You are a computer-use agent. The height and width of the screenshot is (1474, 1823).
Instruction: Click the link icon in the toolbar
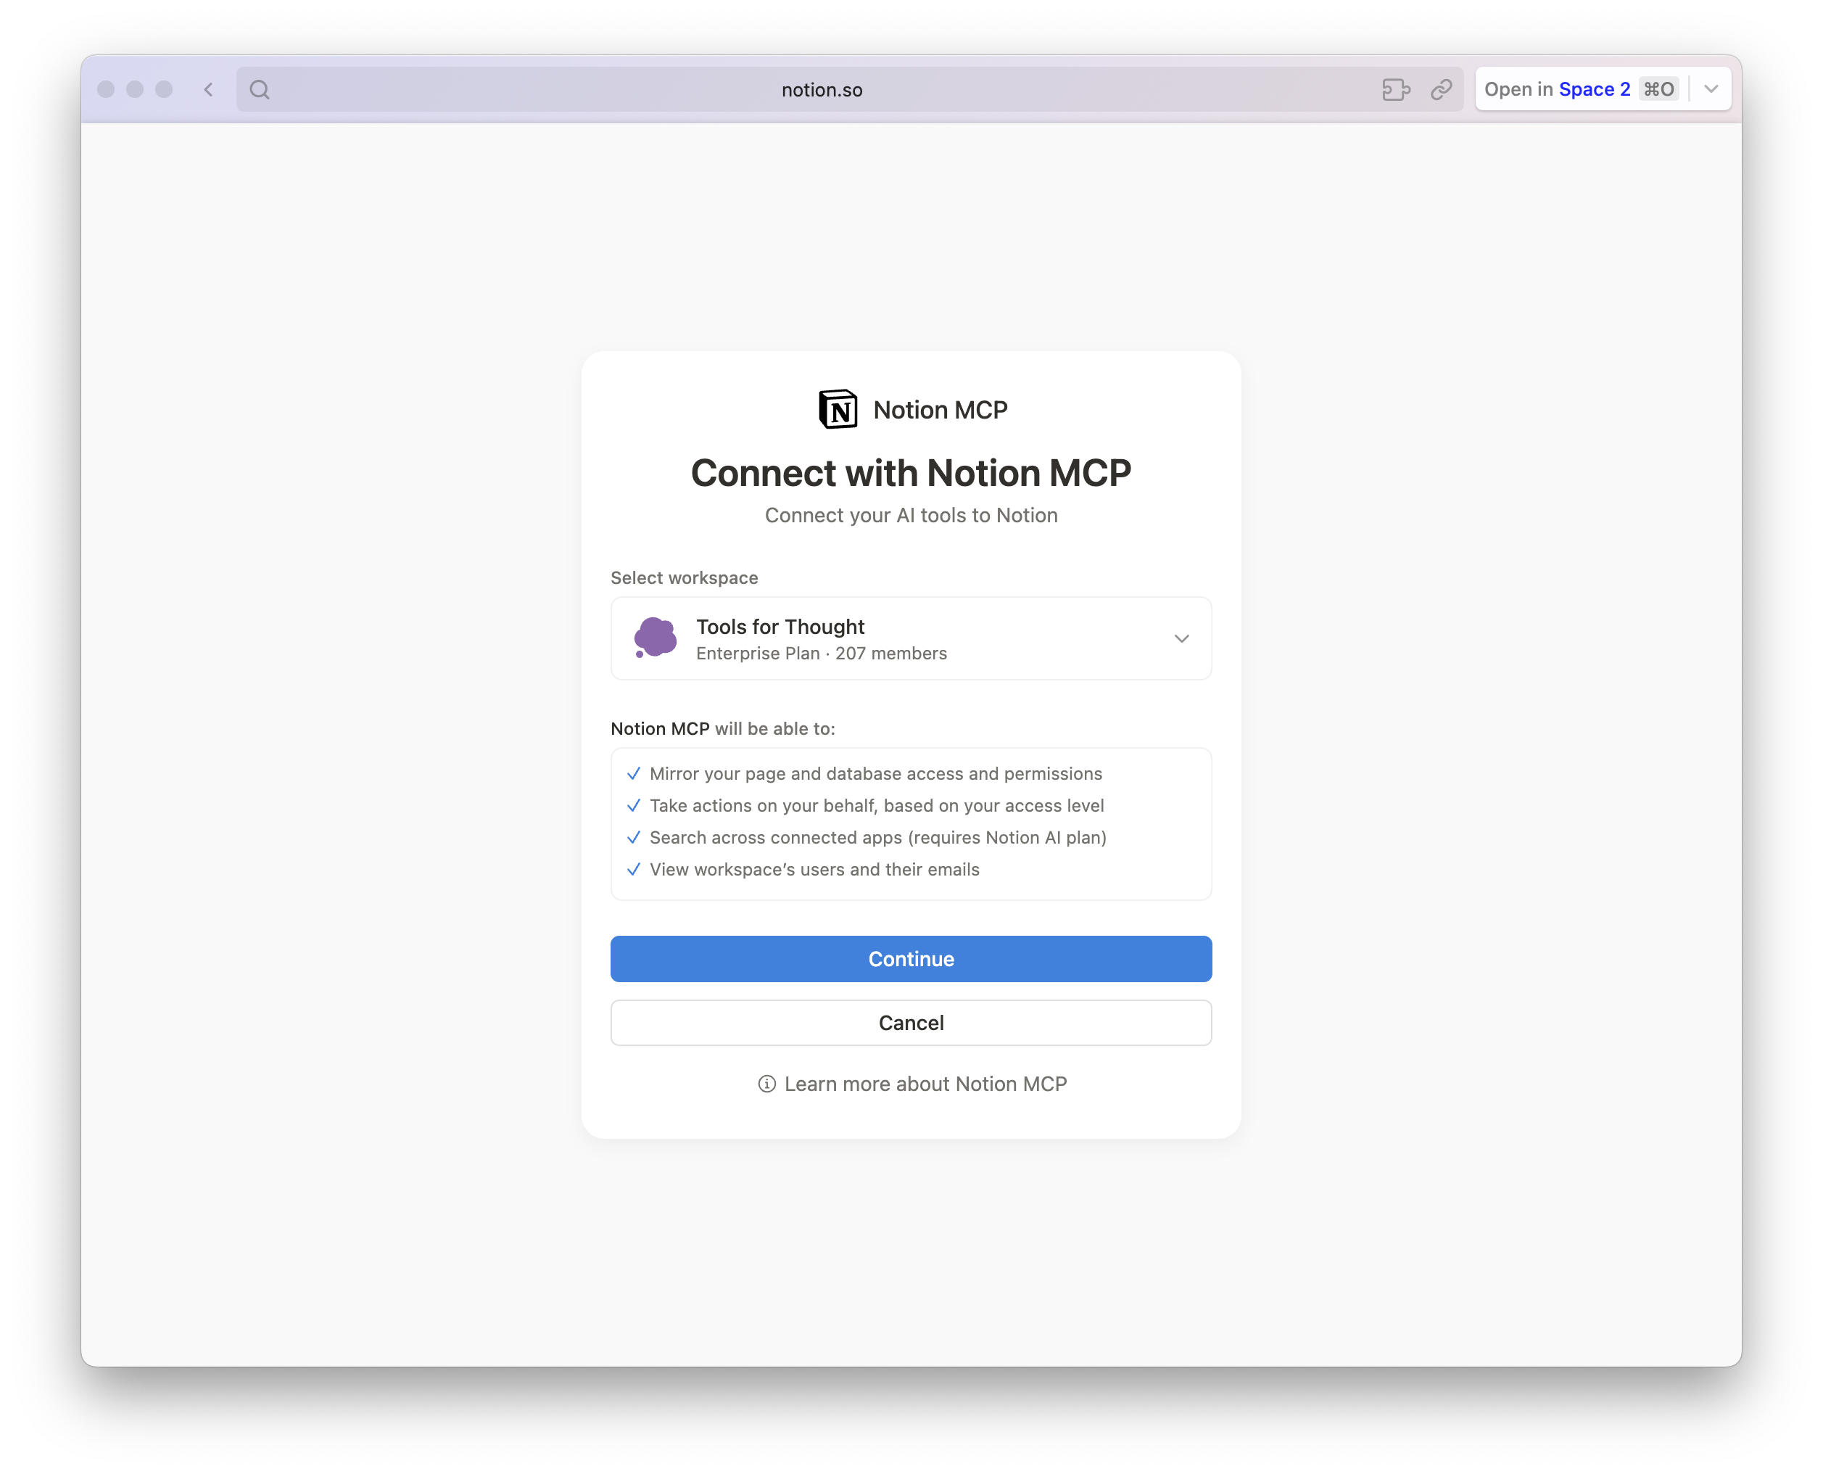[1443, 89]
